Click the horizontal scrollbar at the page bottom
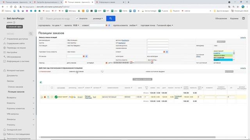 (128, 137)
